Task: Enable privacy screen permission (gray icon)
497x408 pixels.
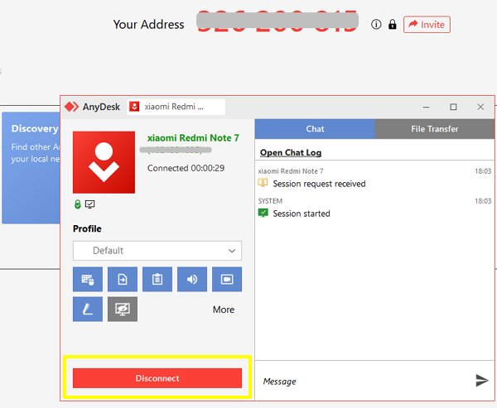Action: click(123, 310)
